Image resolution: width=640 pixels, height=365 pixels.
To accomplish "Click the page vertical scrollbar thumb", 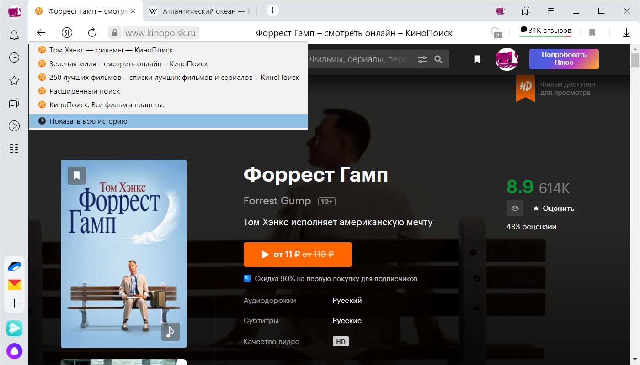I will 635,60.
